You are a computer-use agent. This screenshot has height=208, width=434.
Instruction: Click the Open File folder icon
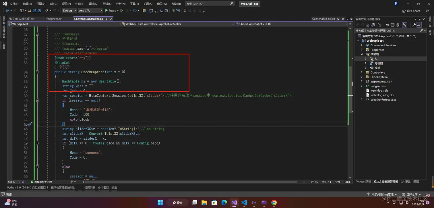click(x=30, y=11)
